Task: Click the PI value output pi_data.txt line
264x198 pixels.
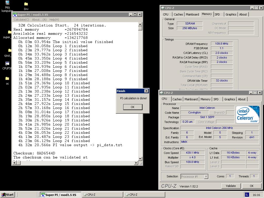Action: [x=70, y=145]
